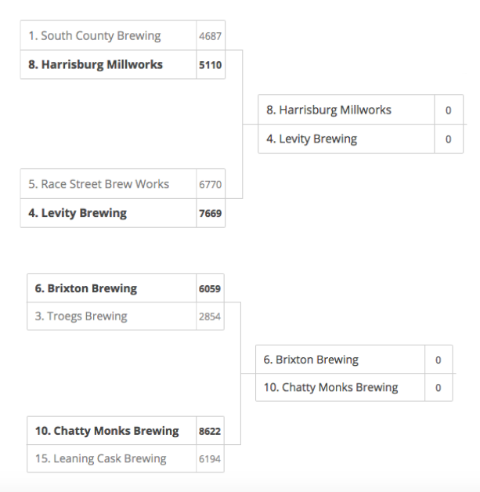
Task: Click the 6059 vote score
Action: pyautogui.click(x=210, y=288)
